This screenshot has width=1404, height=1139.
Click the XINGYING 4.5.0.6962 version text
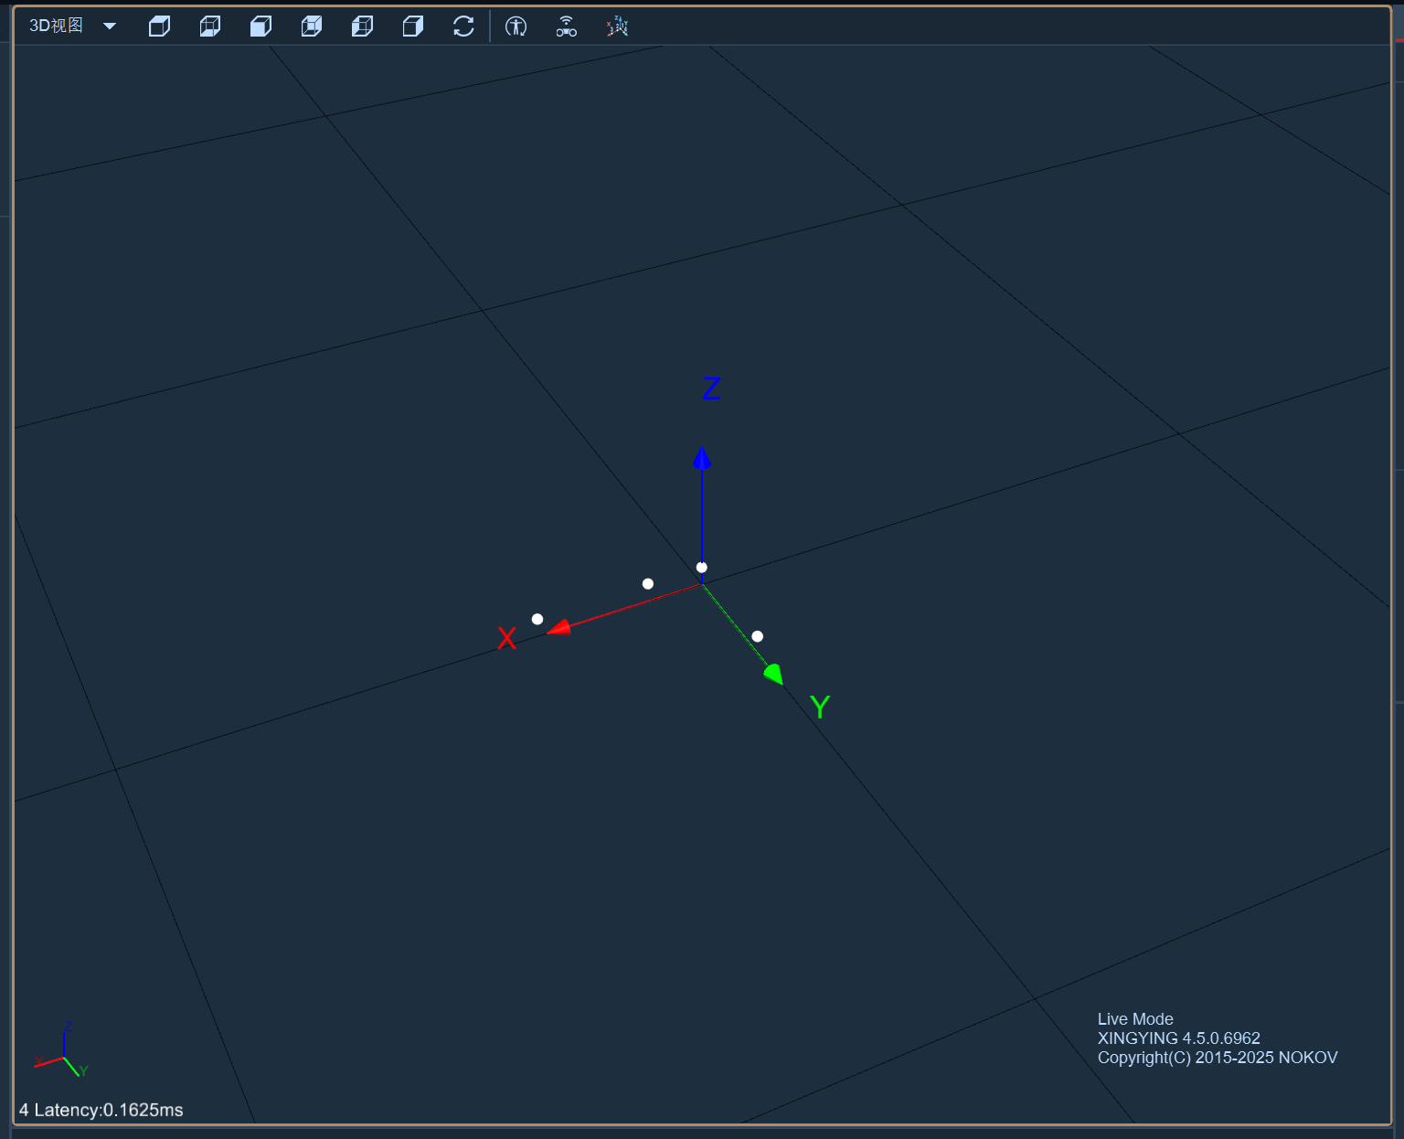(x=1179, y=1038)
